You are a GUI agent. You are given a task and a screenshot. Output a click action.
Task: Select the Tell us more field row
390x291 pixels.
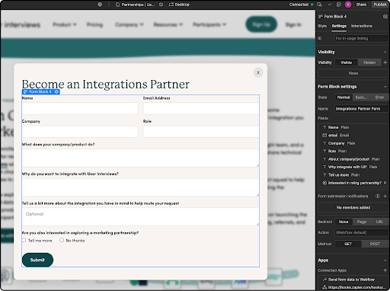[353, 175]
